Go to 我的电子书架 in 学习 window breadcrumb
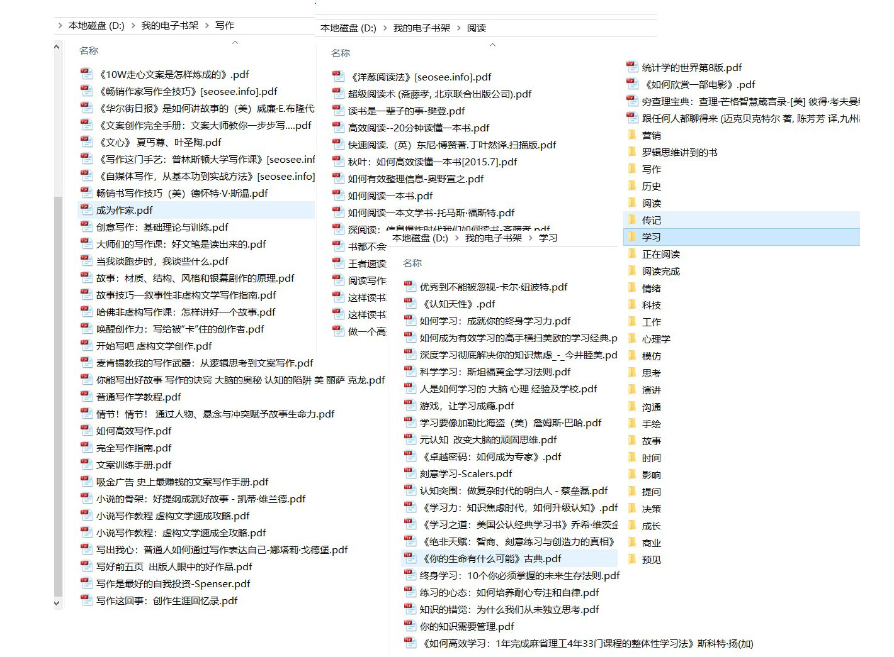 point(493,238)
